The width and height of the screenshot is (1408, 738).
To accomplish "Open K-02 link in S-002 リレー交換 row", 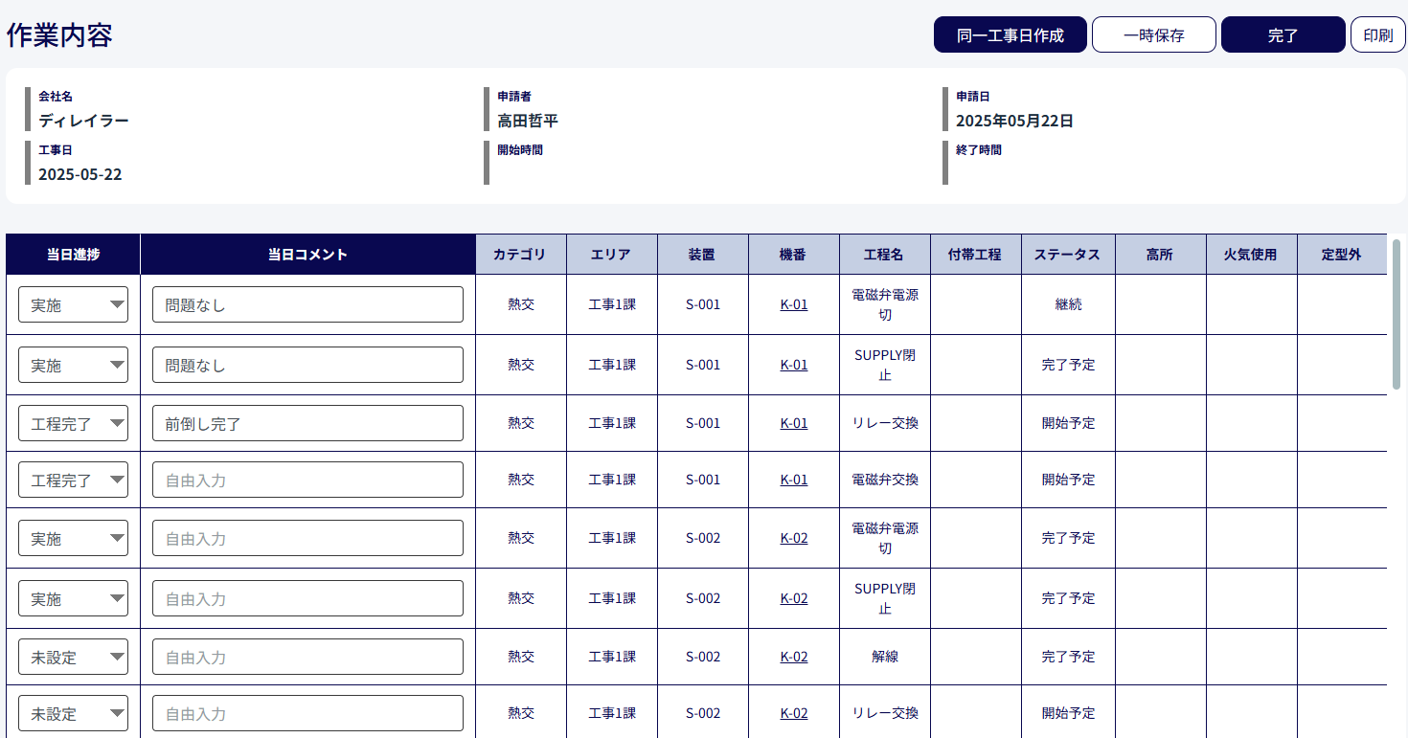I will [x=794, y=713].
